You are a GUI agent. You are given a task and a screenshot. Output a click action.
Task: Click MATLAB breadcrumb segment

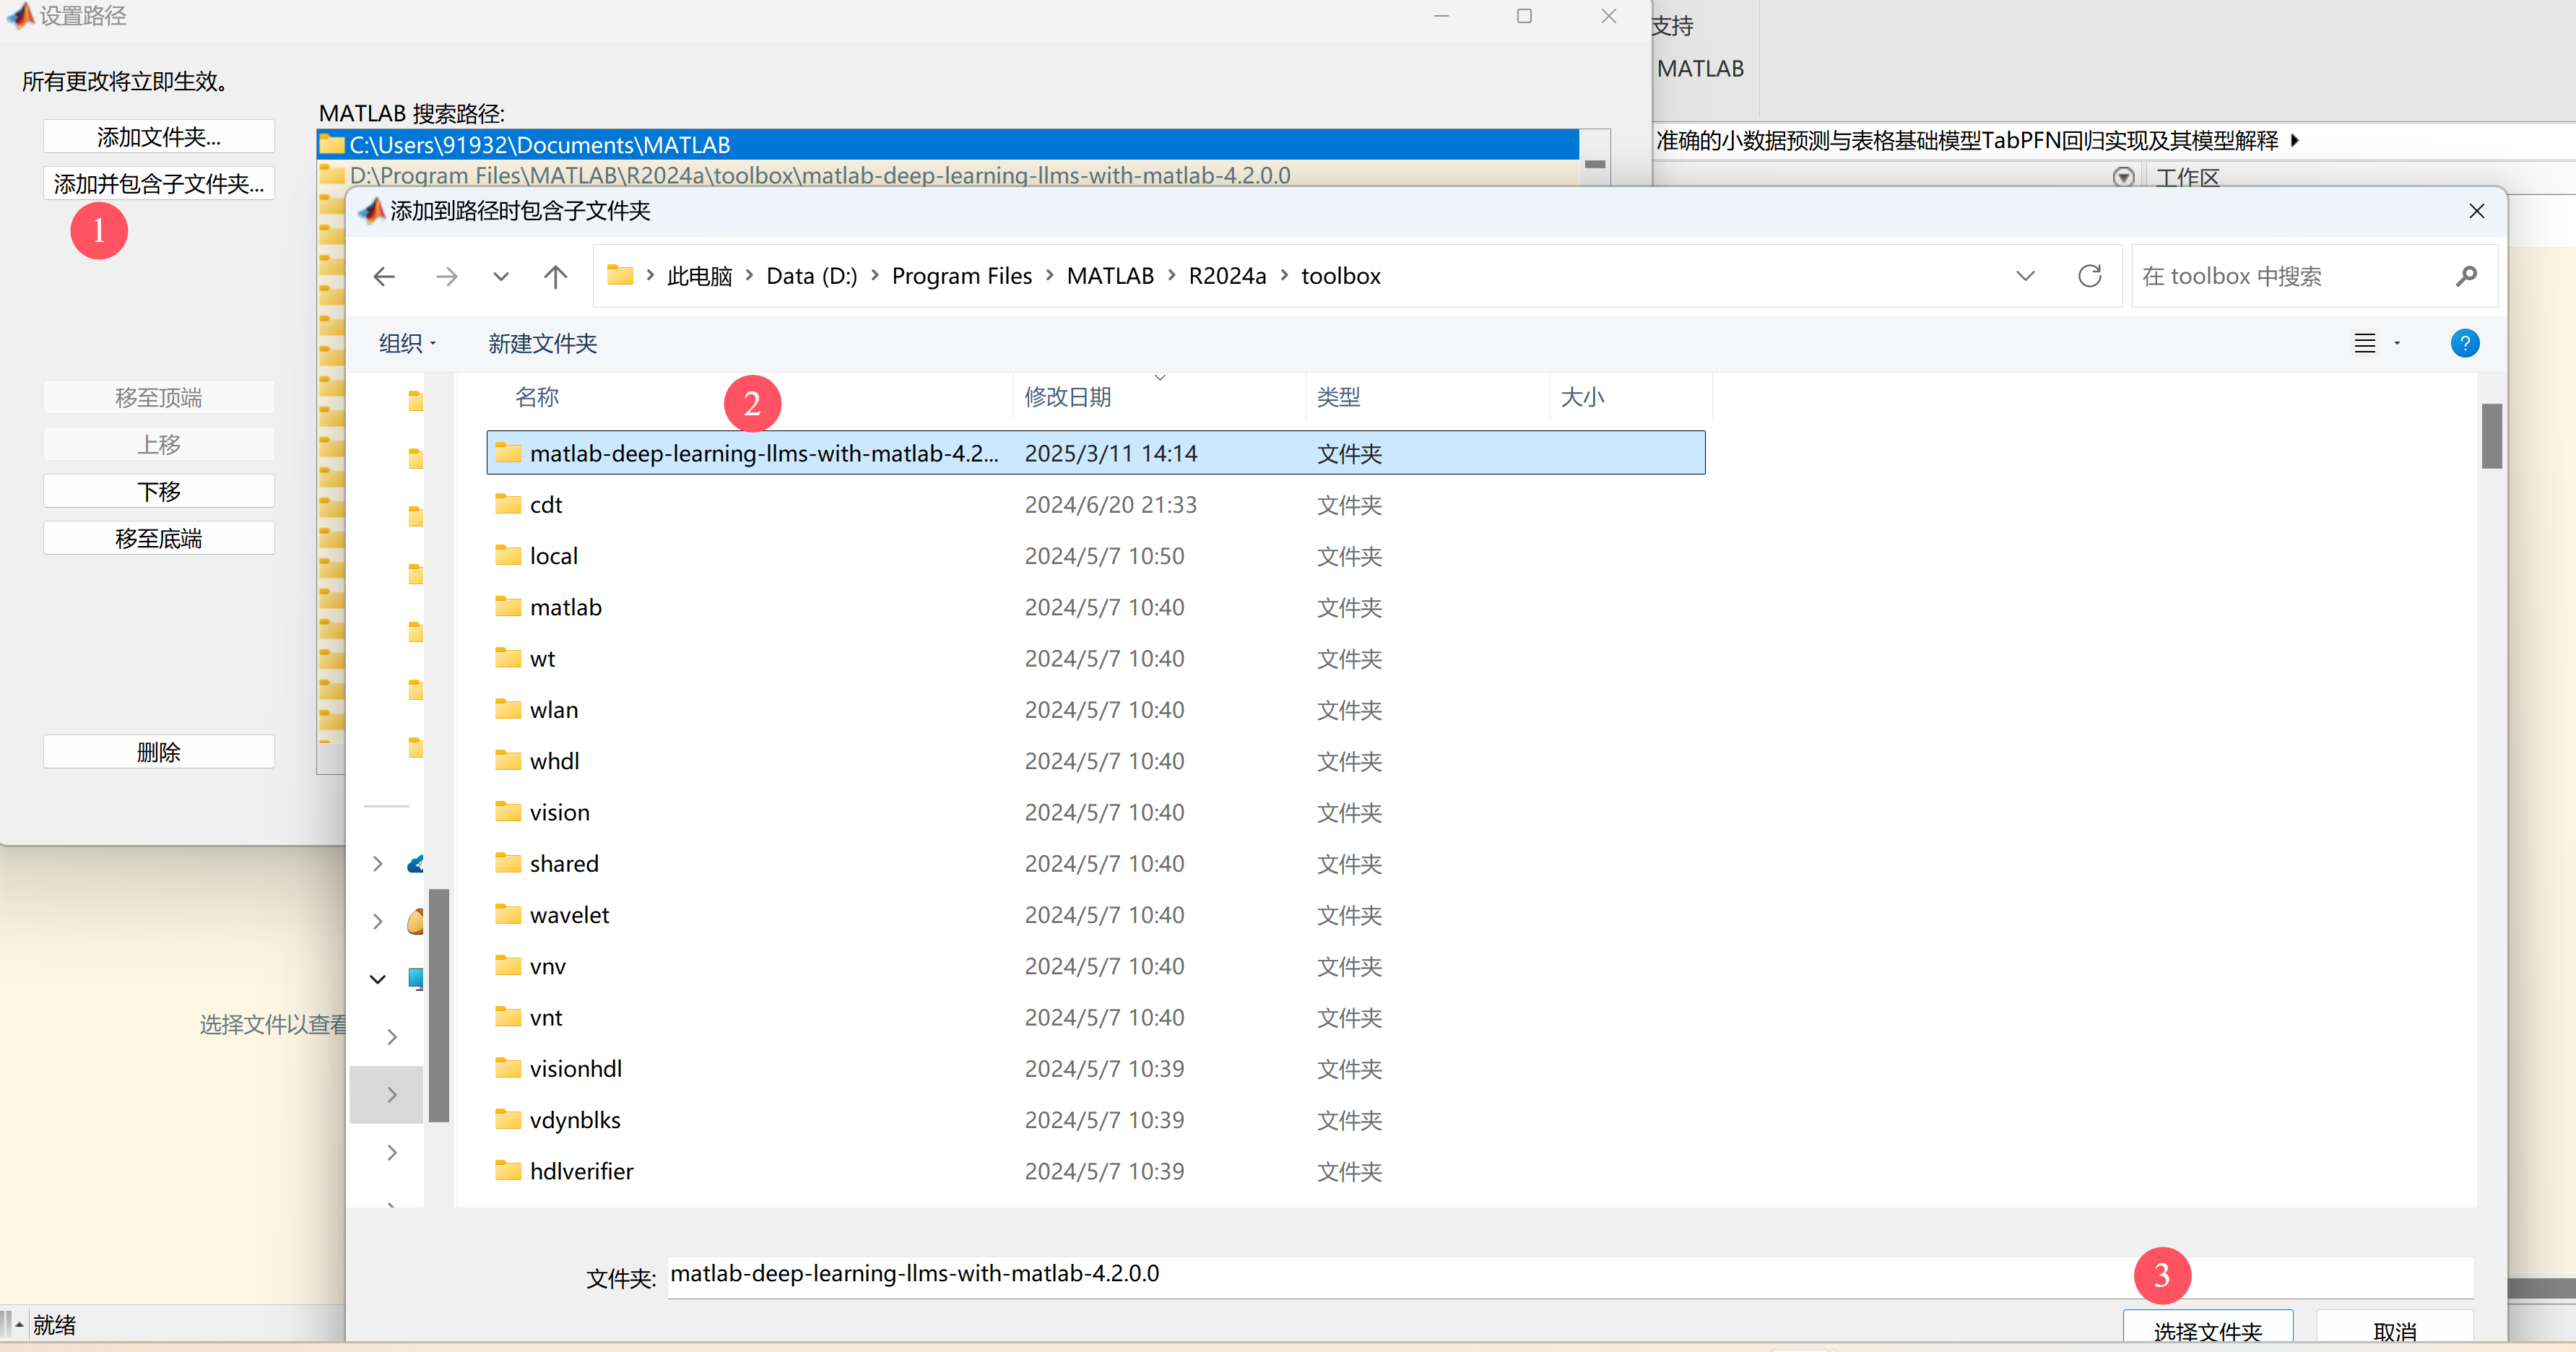click(x=1110, y=276)
